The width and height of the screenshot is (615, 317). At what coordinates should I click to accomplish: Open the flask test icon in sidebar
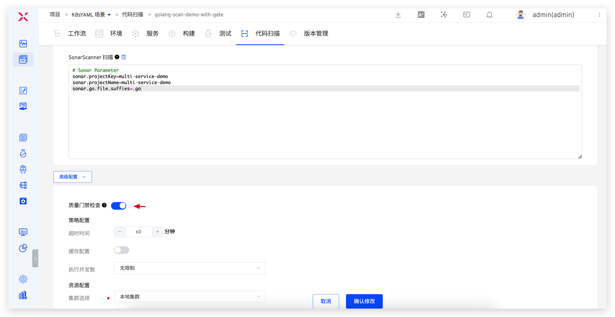23,153
